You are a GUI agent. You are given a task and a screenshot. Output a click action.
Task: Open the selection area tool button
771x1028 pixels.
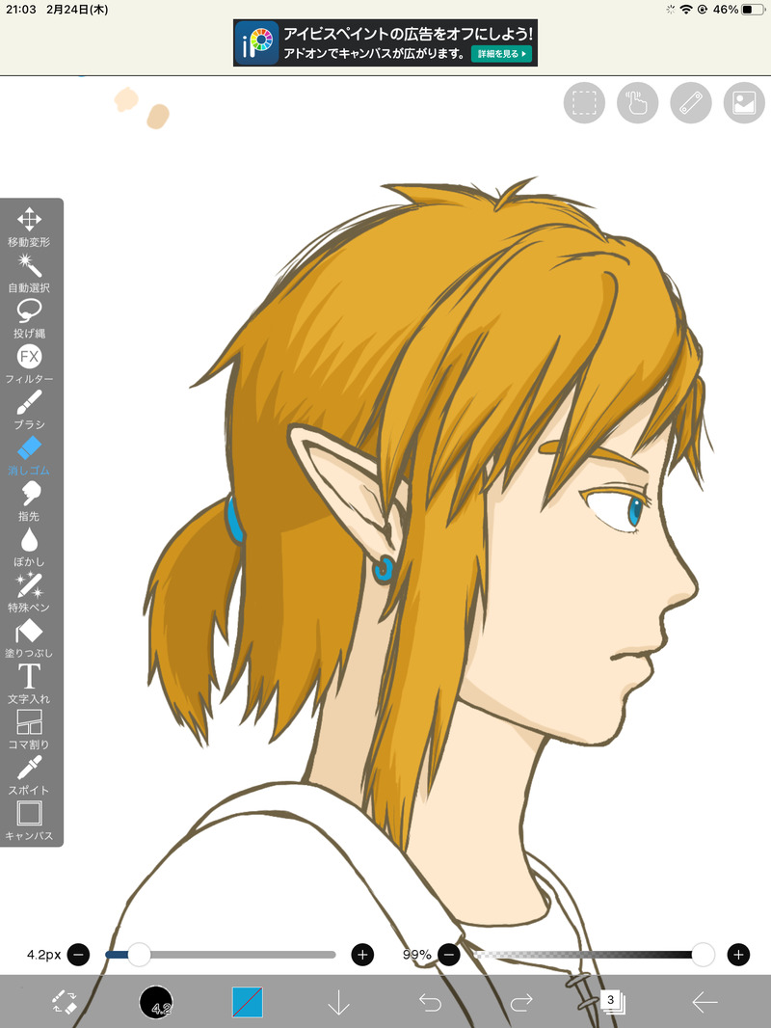[584, 103]
